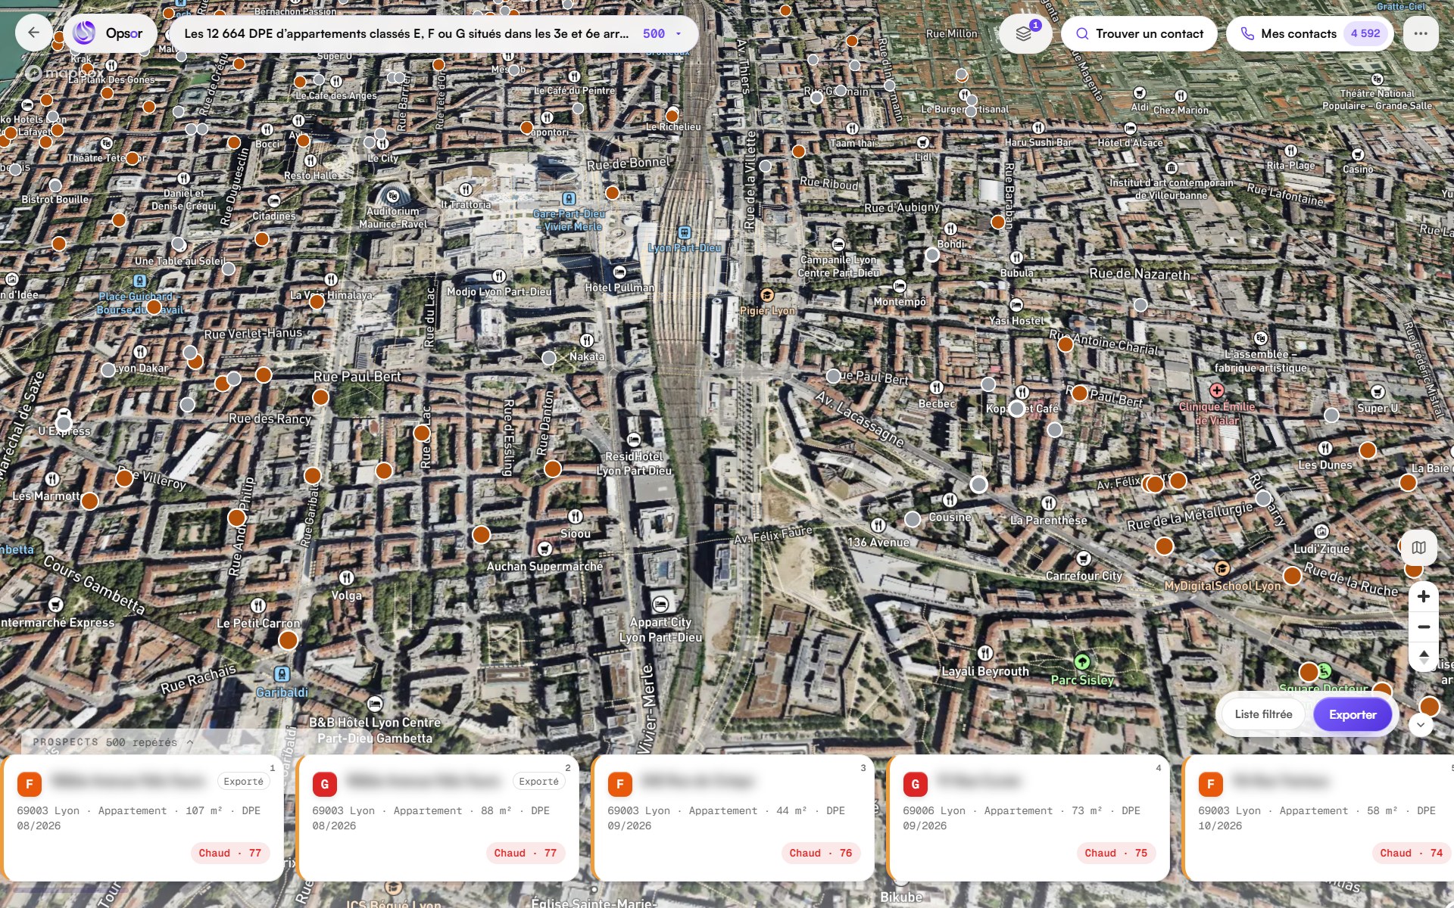This screenshot has width=1454, height=908.
Task: Select G rating badge on card 2
Action: pos(325,784)
